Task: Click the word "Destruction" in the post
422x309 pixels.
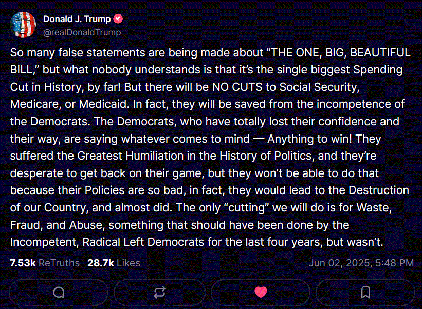Action: pyautogui.click(x=379, y=190)
